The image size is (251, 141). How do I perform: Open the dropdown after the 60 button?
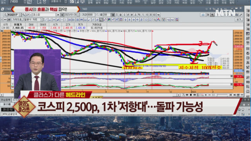[158, 15]
